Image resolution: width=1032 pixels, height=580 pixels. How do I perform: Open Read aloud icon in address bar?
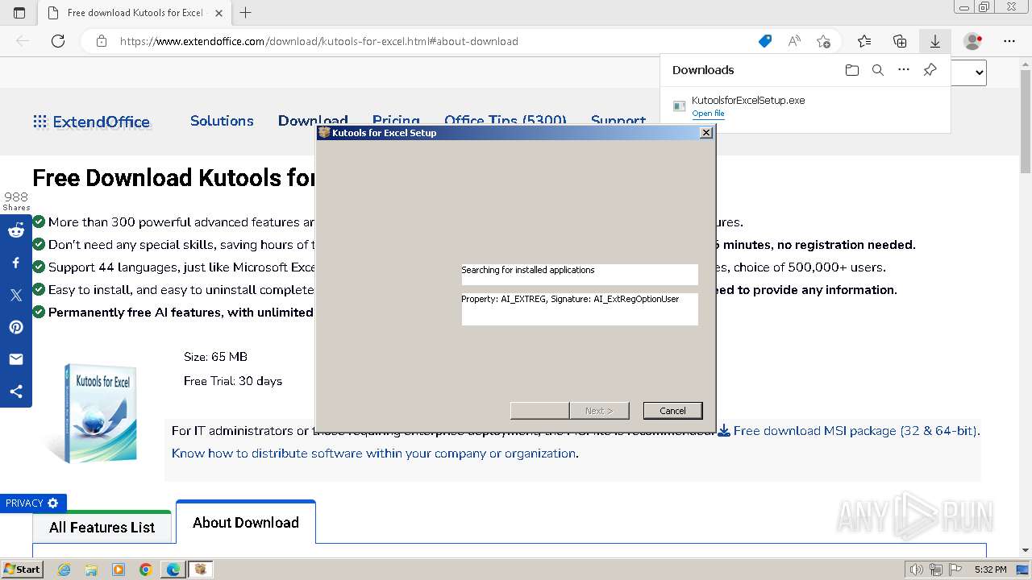(794, 41)
